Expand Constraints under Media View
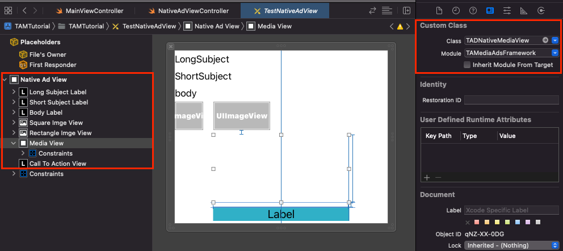The height and width of the screenshot is (251, 563). (23, 153)
